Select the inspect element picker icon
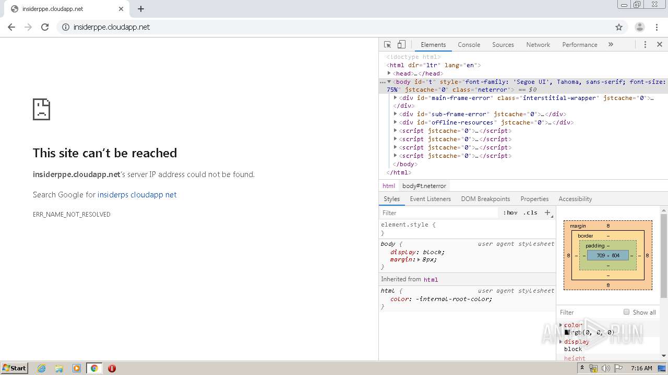668x375 pixels. click(x=387, y=45)
